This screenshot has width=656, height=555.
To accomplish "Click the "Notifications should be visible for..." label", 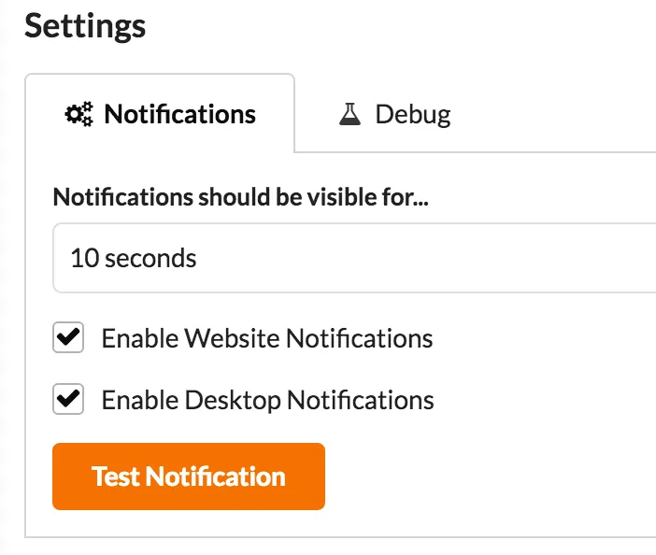I will [240, 197].
